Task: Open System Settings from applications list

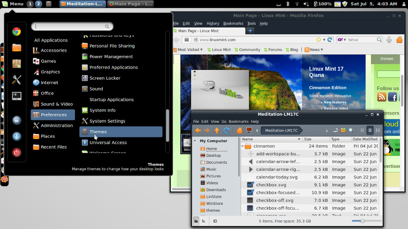Action: point(121,121)
